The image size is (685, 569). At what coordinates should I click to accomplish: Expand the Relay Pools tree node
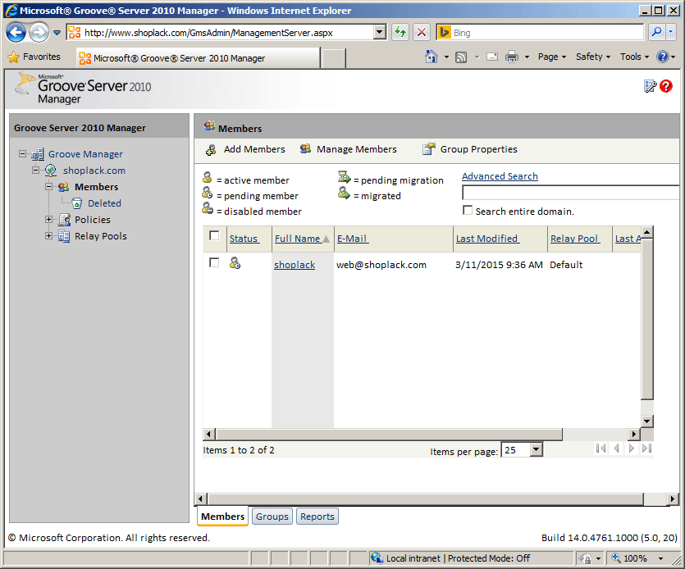tap(48, 236)
